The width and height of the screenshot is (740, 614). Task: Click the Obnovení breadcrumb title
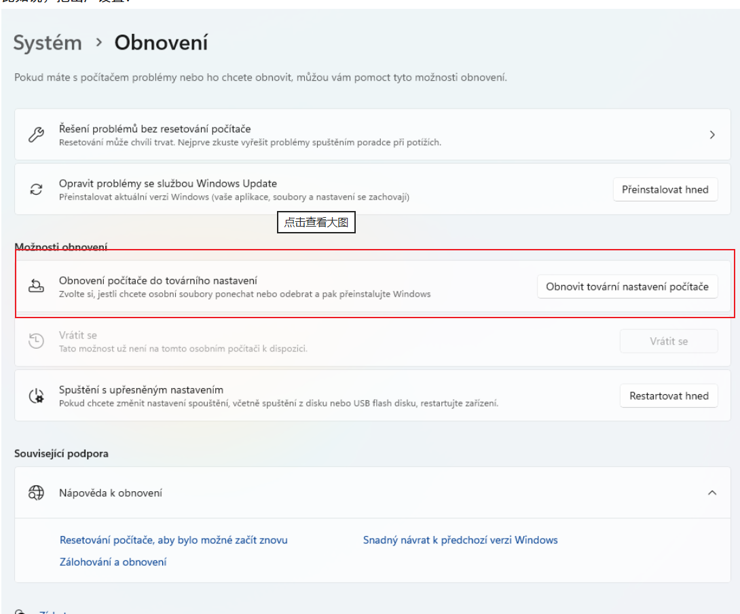click(x=161, y=43)
